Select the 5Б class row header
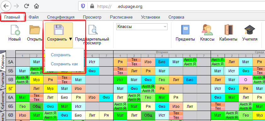The width and height of the screenshot is (265, 121). [x=11, y=71]
